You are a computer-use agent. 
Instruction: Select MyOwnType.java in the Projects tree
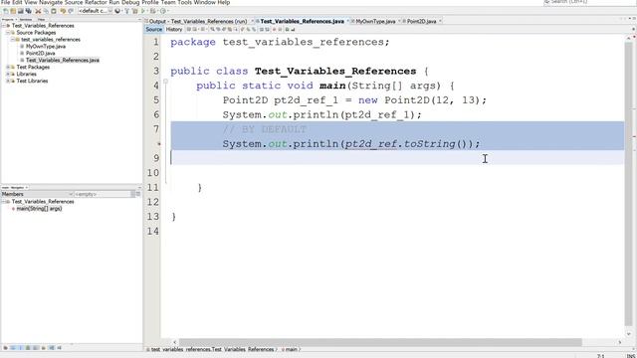click(x=46, y=47)
